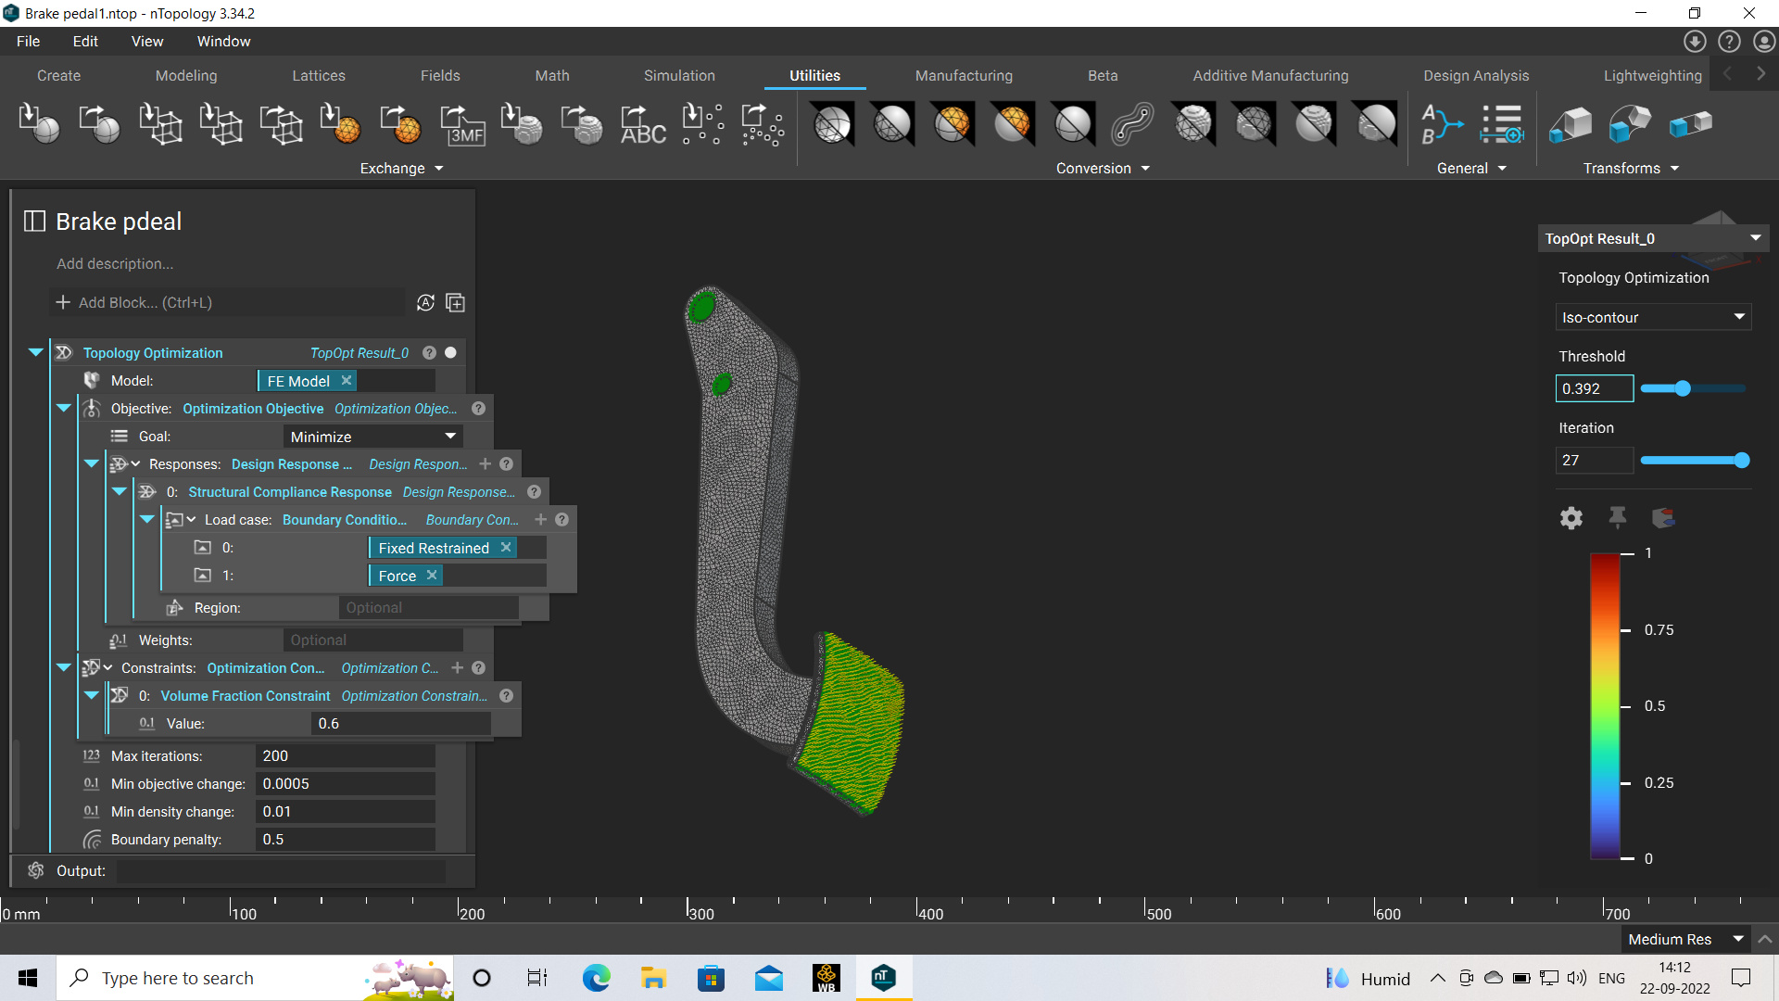Viewport: 1779px width, 1001px height.
Task: Open the settings gear in the TopOpt panel
Action: (1571, 518)
